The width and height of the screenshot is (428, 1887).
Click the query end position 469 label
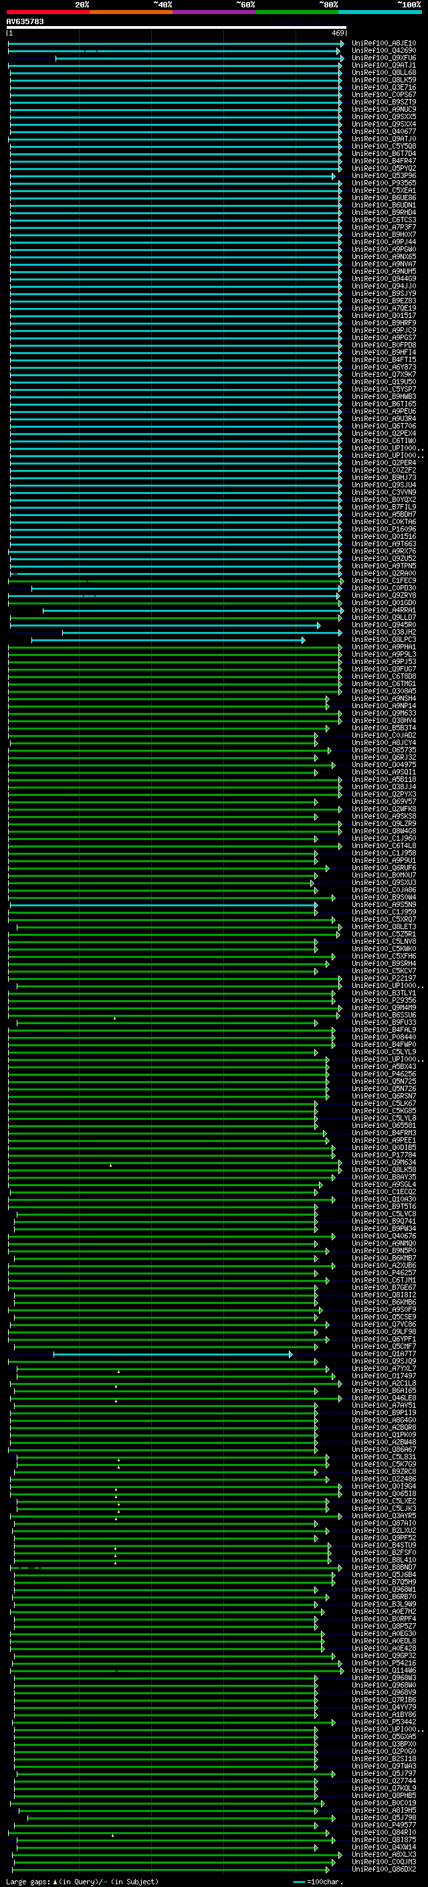(338, 33)
